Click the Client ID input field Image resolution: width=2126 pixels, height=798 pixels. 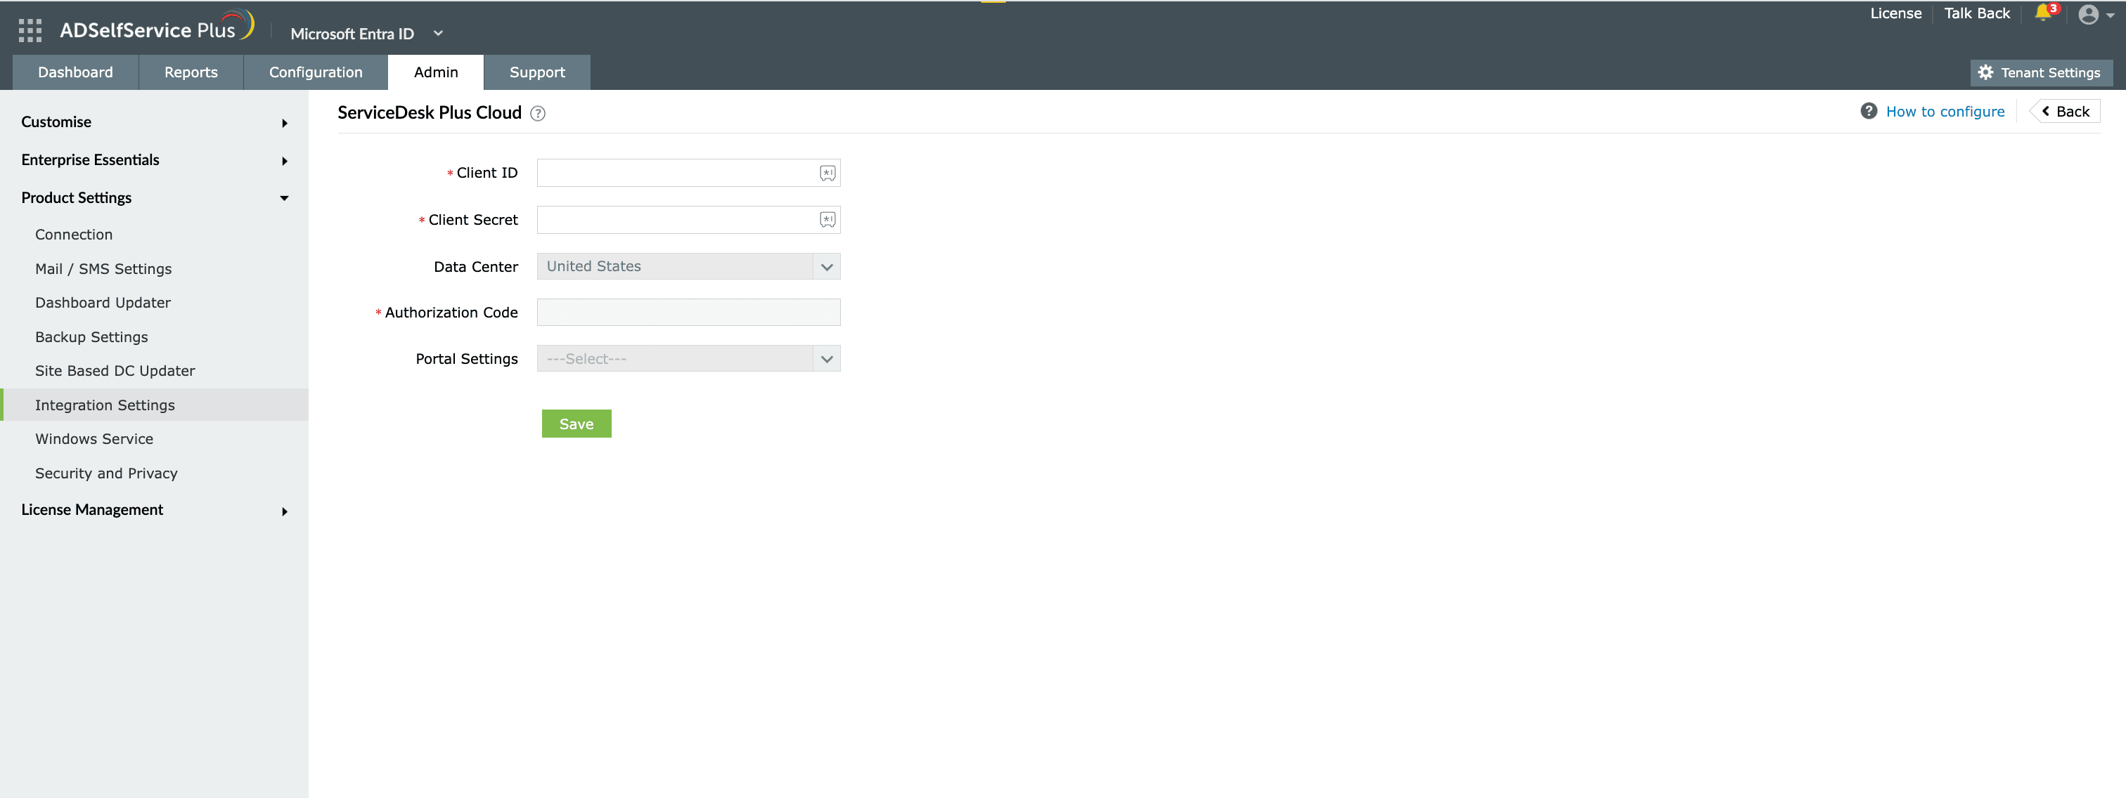coord(688,173)
